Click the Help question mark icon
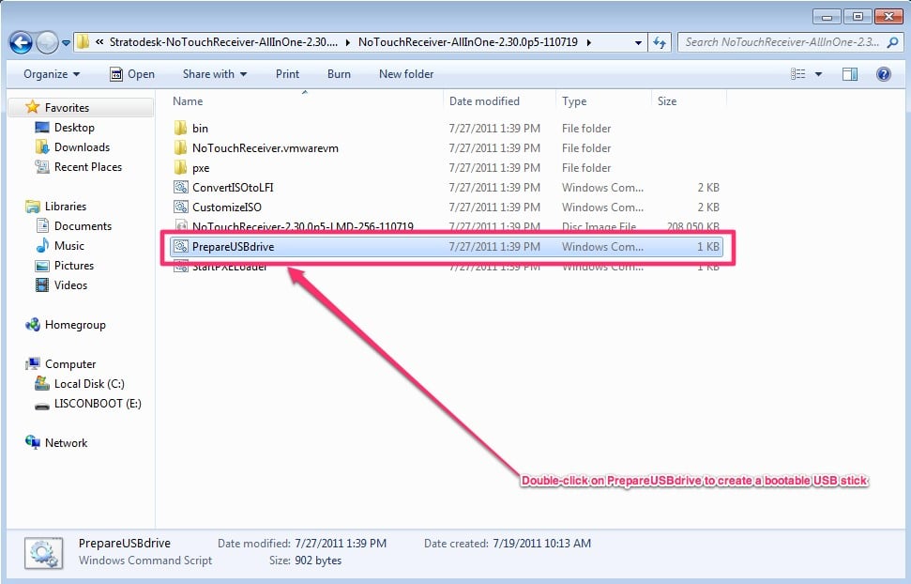The image size is (911, 584). (x=883, y=74)
